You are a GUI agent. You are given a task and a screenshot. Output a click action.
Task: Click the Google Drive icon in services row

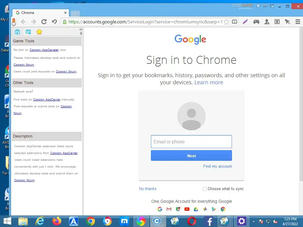[196, 209]
